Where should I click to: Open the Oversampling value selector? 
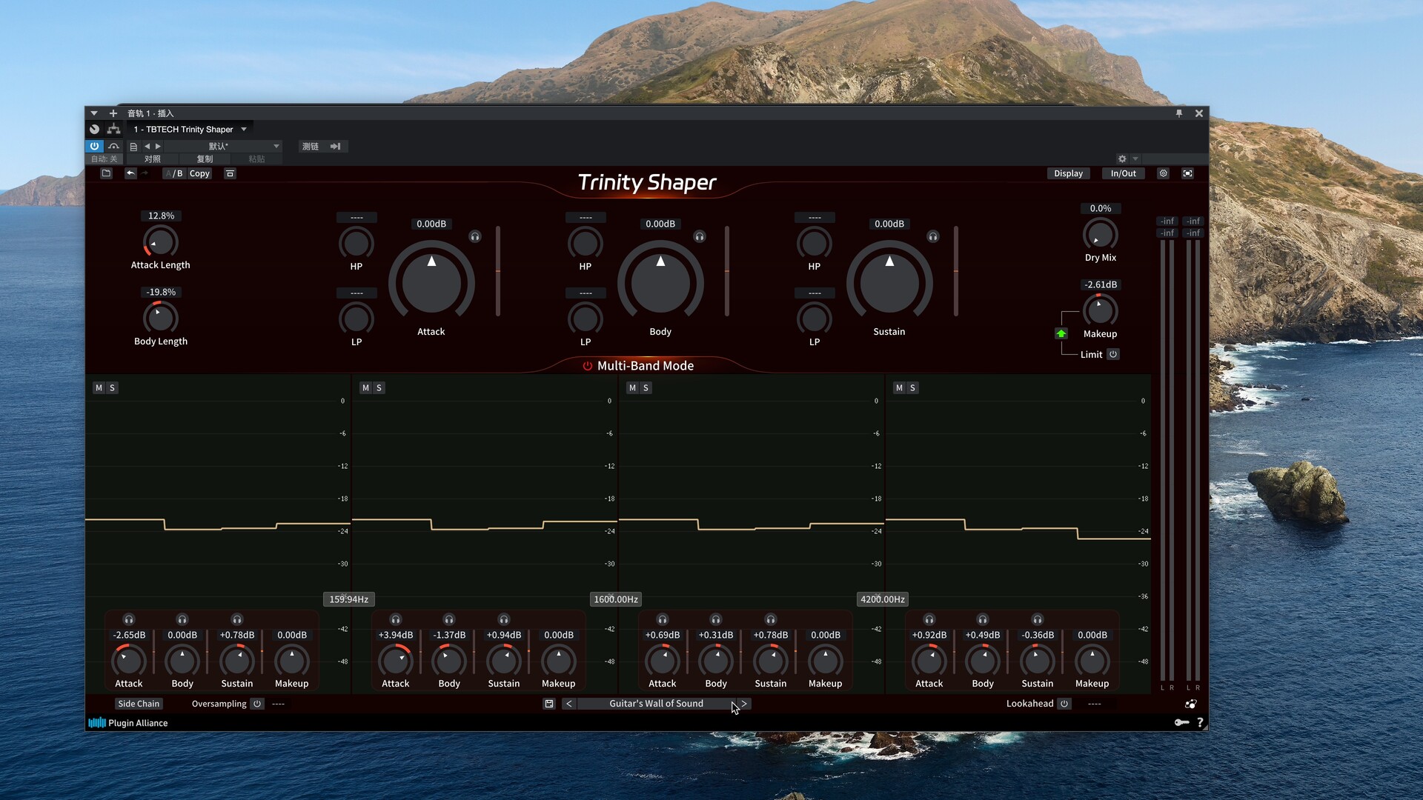point(279,704)
